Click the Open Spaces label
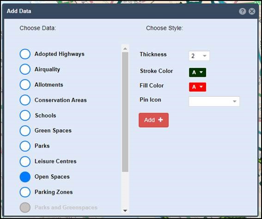The width and height of the screenshot is (262, 219). coord(52,177)
